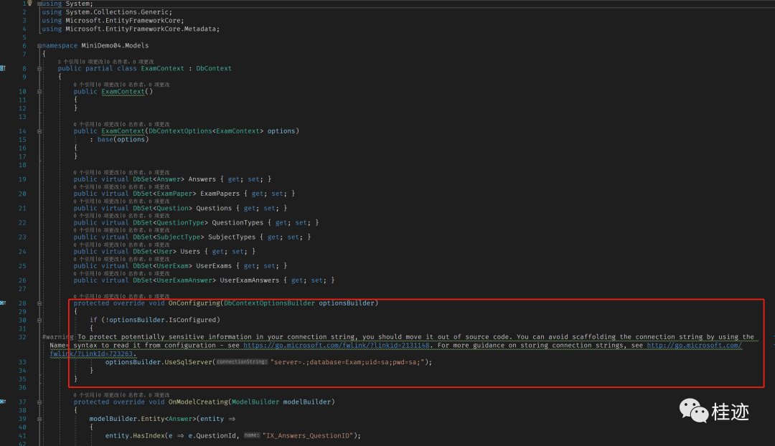Click the '3 个引用' CodeLens above class ExamContext

coord(67,62)
